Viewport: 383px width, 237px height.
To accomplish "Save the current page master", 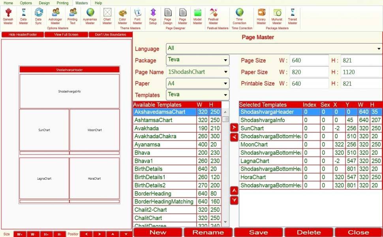I will 258,232.
